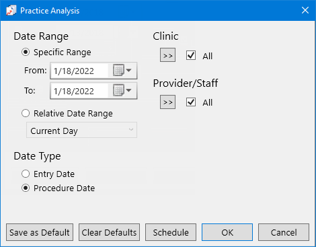Open the From date calendar picker icon
Viewport: 316px width, 247px height.
[x=118, y=71]
